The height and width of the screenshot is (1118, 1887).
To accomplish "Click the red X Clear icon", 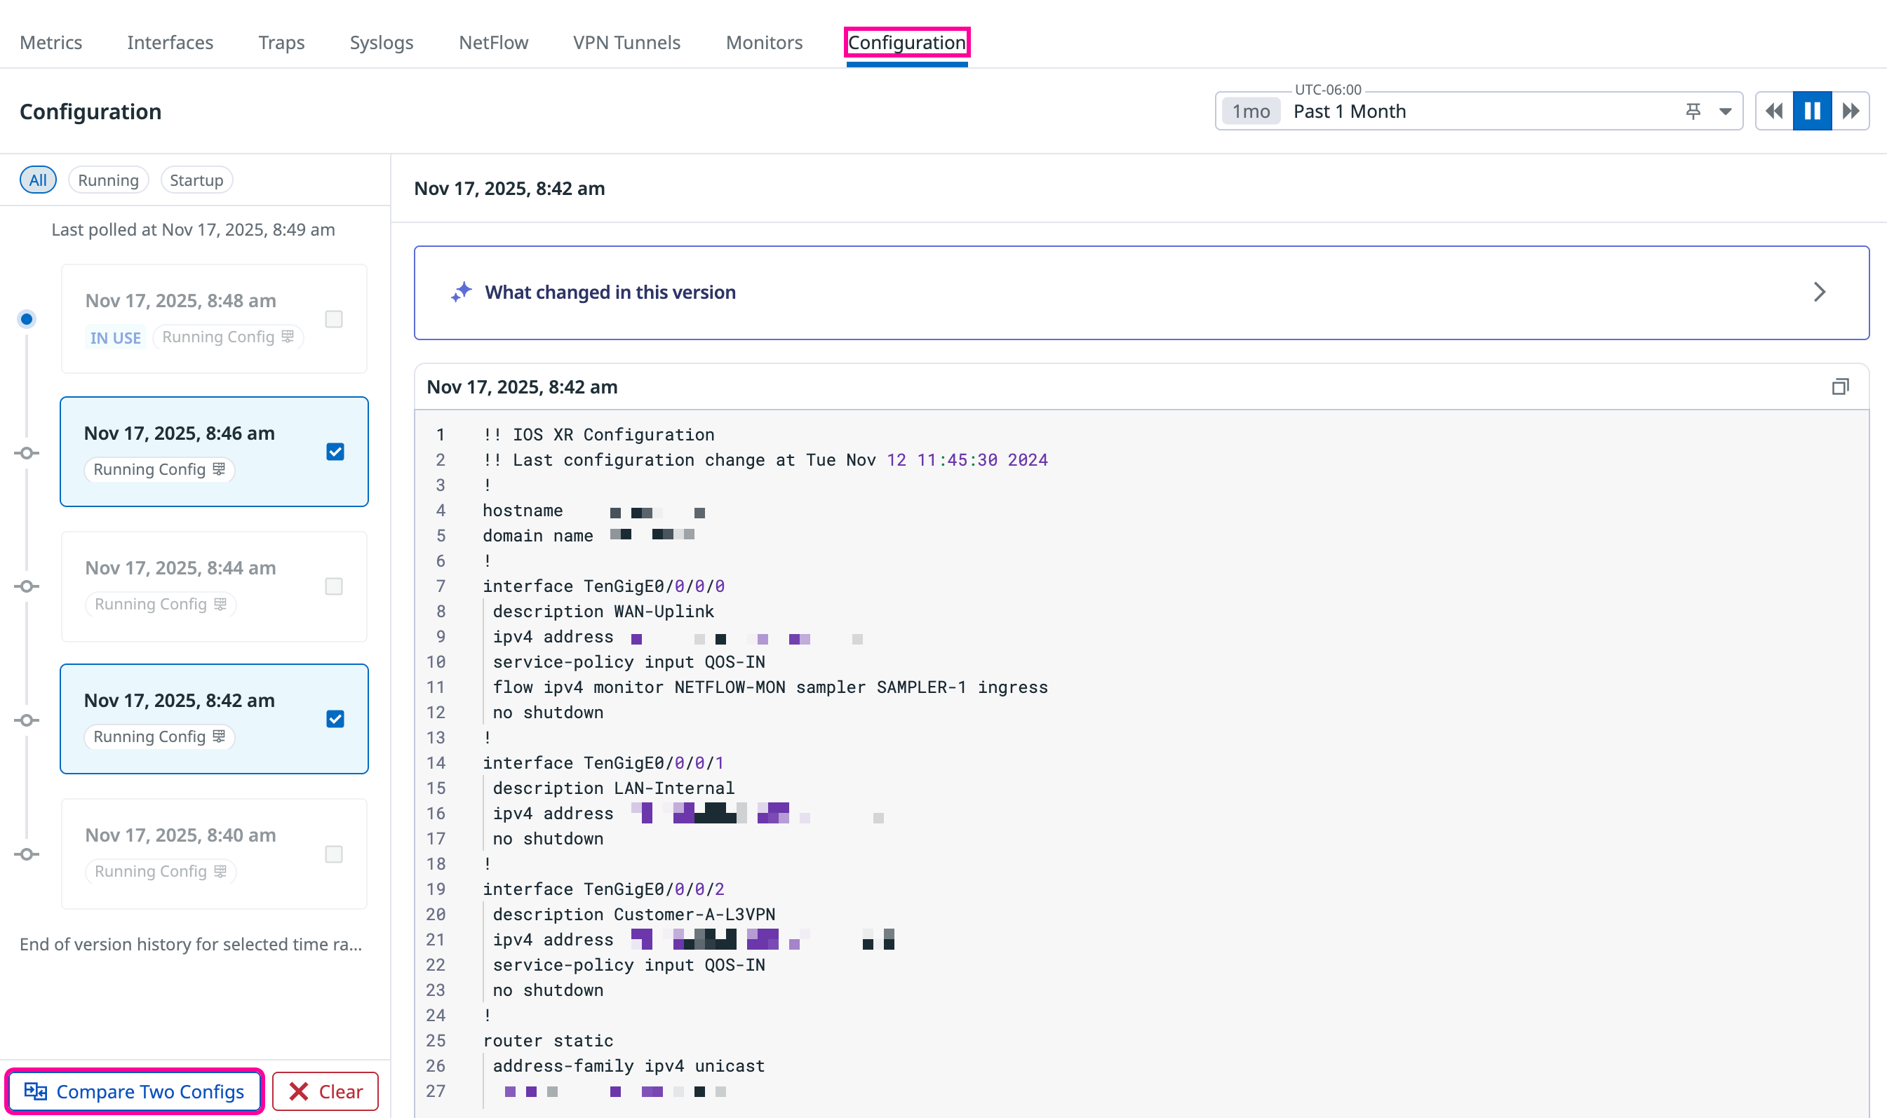I will [299, 1091].
